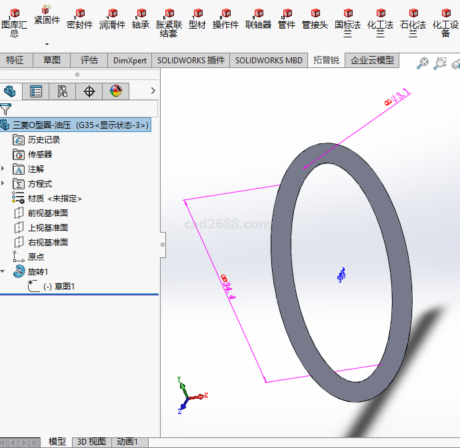The image size is (460, 448).
Task: Switch to the 3D 视图 bottom tab
Action: point(91,442)
